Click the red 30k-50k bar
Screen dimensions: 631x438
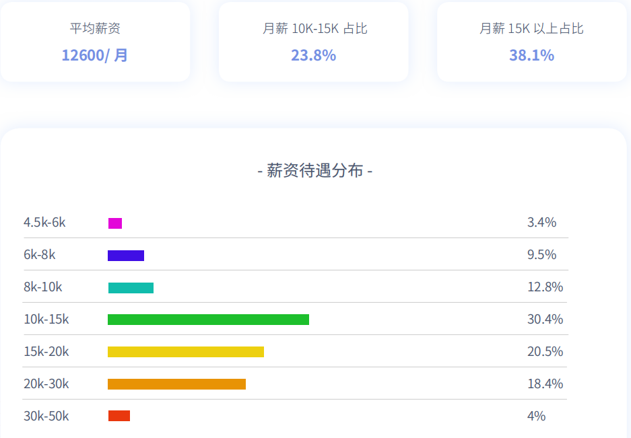point(119,416)
